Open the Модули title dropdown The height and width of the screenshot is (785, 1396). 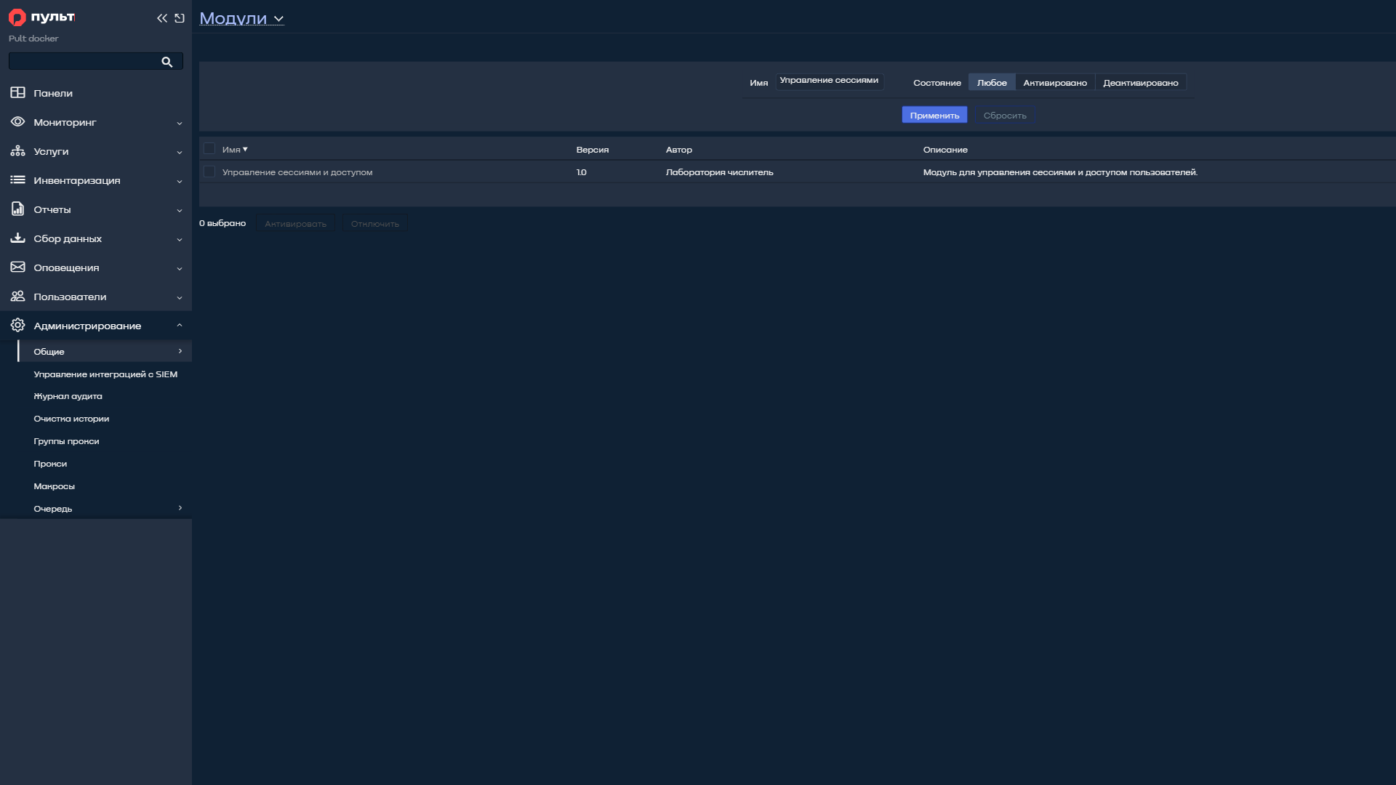pos(241,18)
